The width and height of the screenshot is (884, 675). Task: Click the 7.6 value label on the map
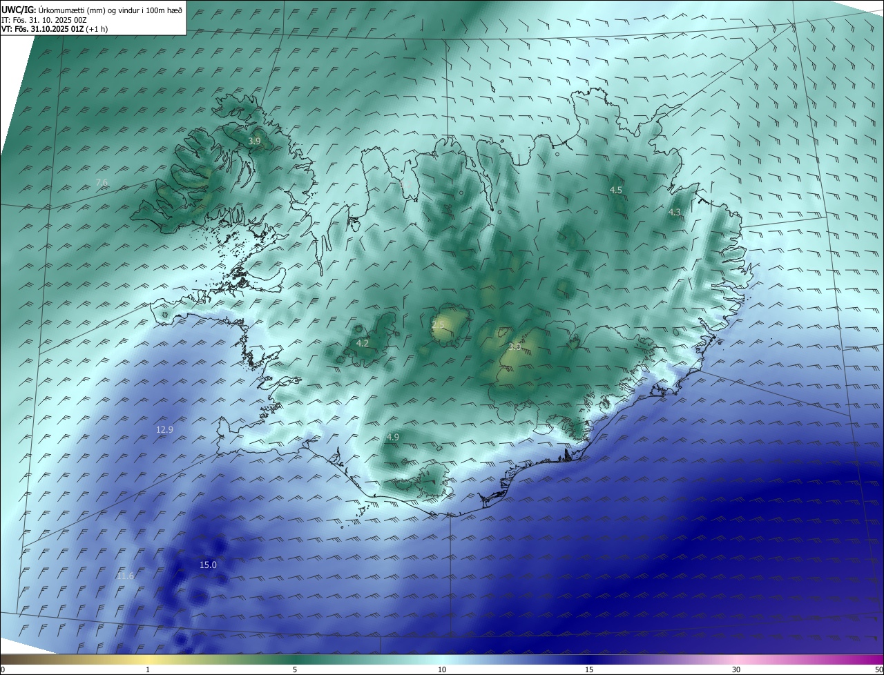[x=102, y=182]
